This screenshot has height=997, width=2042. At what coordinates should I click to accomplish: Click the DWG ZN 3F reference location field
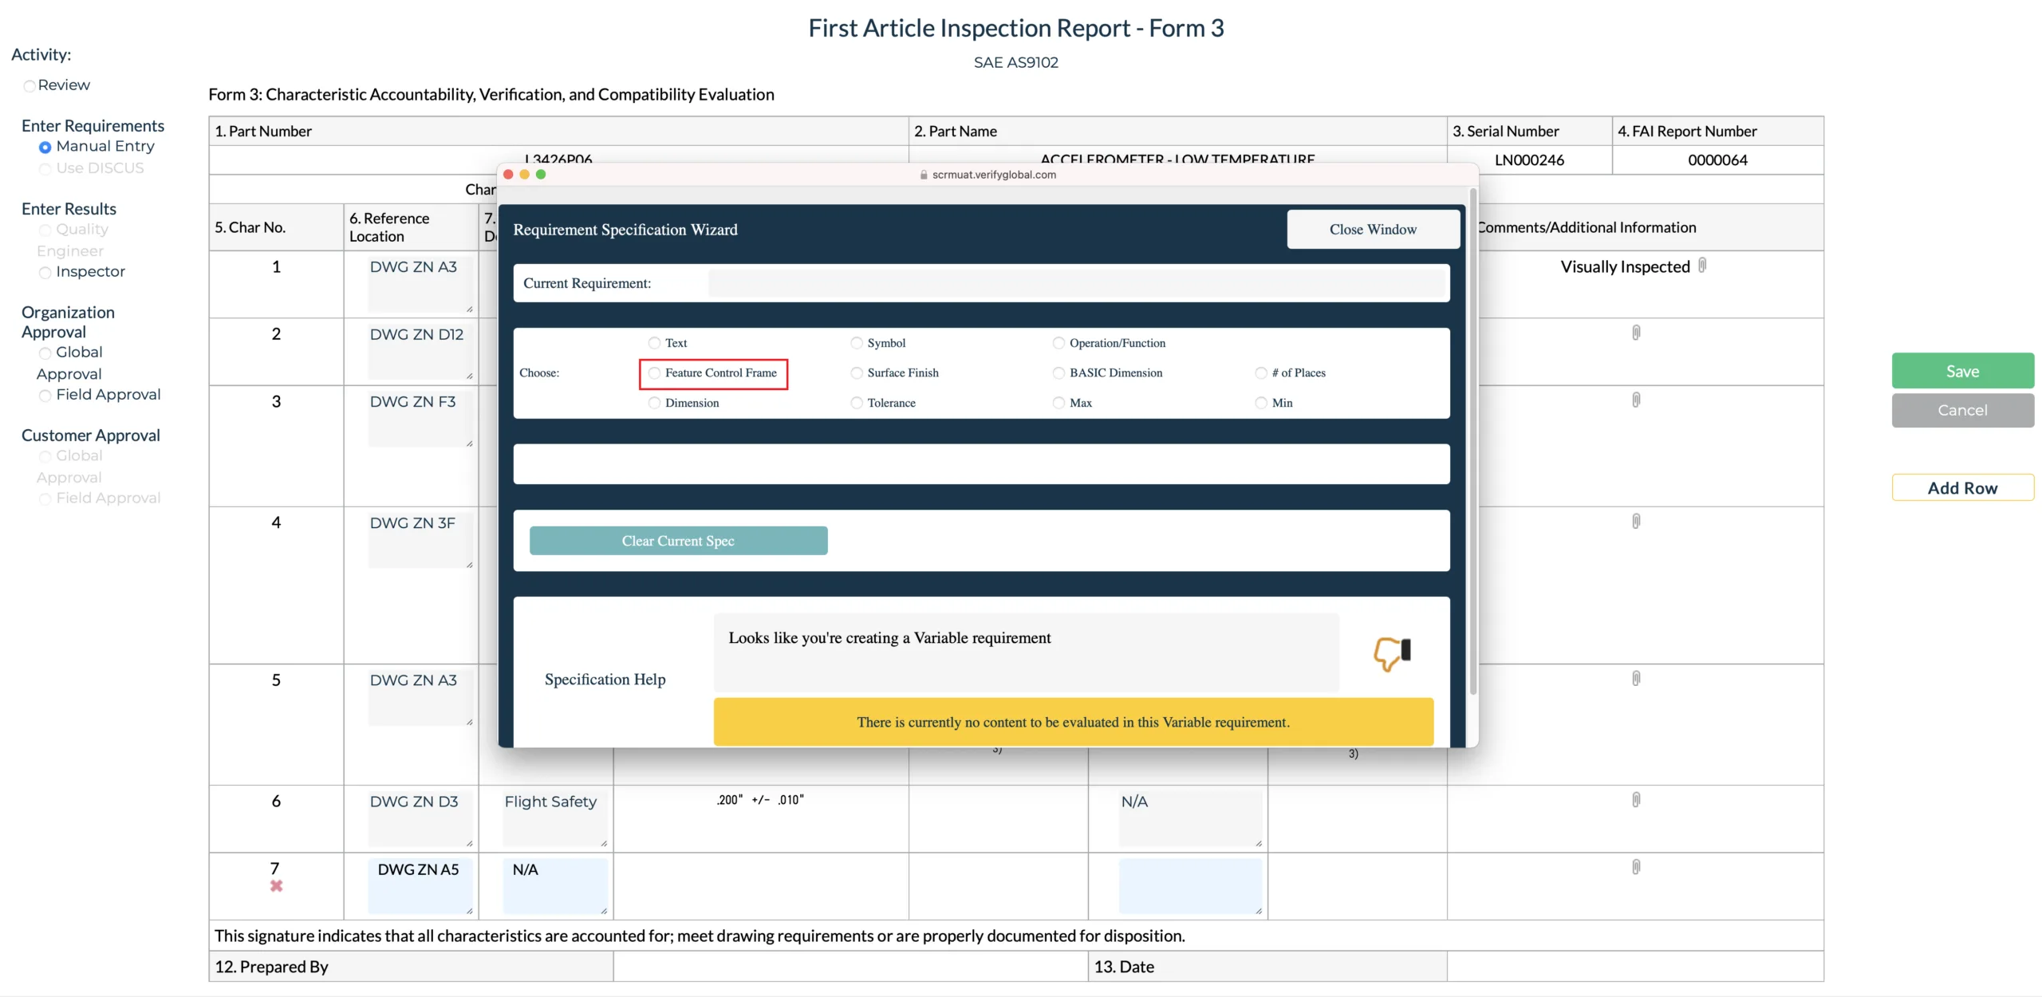click(420, 540)
